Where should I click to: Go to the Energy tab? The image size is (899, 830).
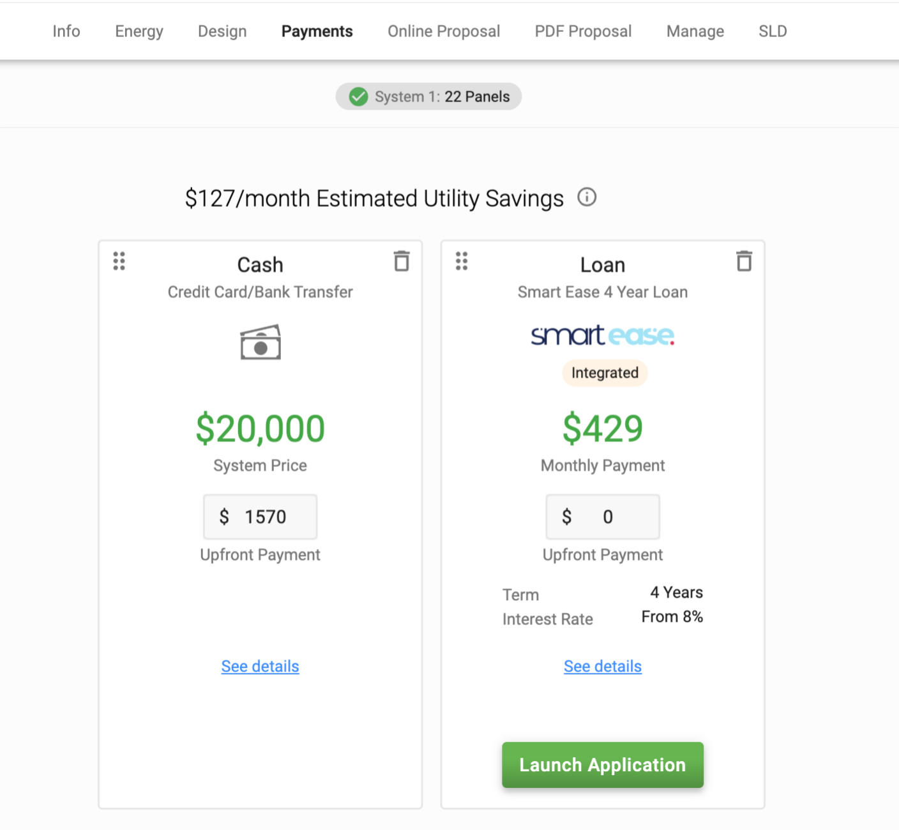[x=139, y=31]
